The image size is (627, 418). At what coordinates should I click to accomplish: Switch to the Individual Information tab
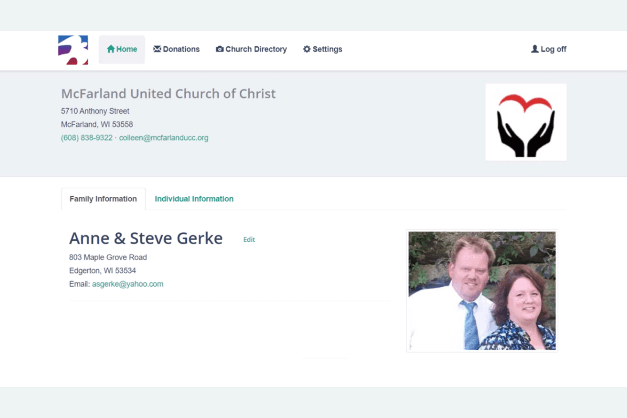[x=194, y=199]
